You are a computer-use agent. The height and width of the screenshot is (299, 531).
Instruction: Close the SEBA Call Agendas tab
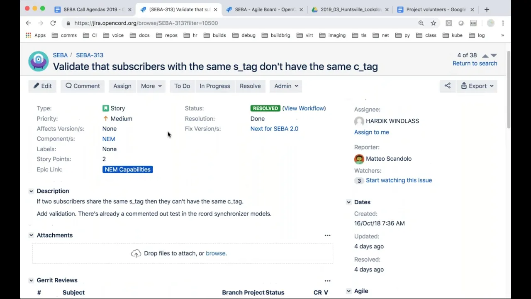pos(129,10)
